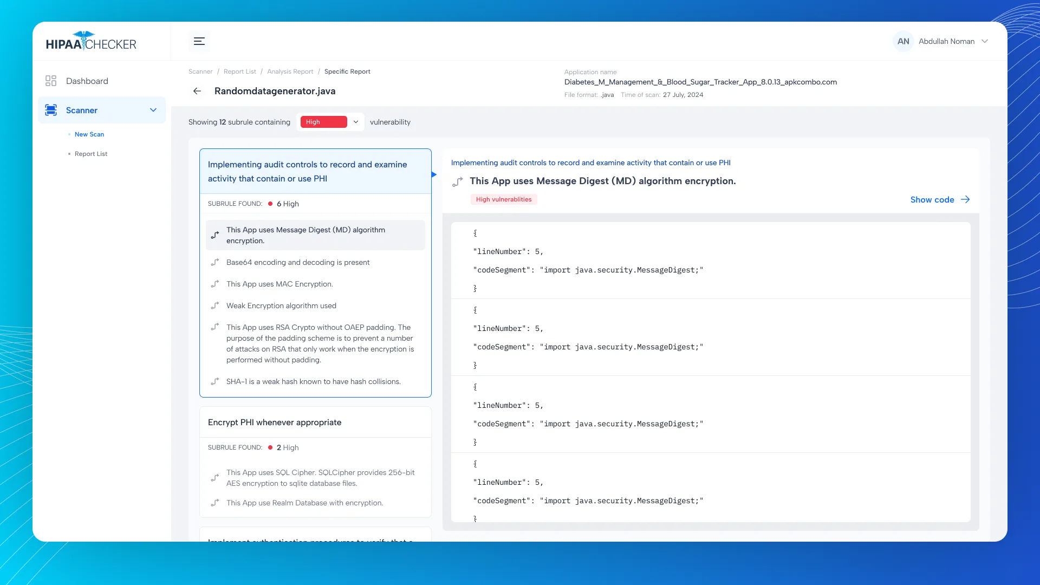1040x585 pixels.
Task: Click the High vulnerablities tag
Action: (x=504, y=199)
